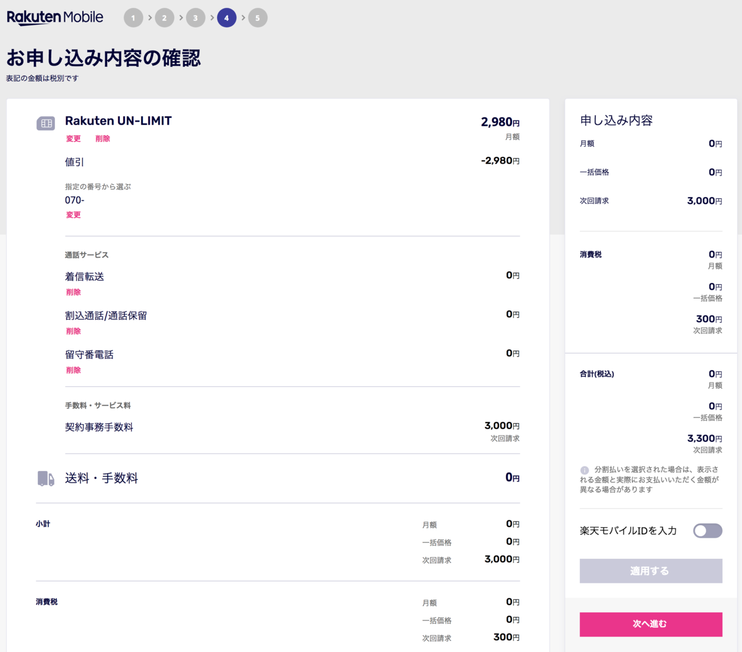
Task: Go to step 2 circle
Action: click(164, 18)
